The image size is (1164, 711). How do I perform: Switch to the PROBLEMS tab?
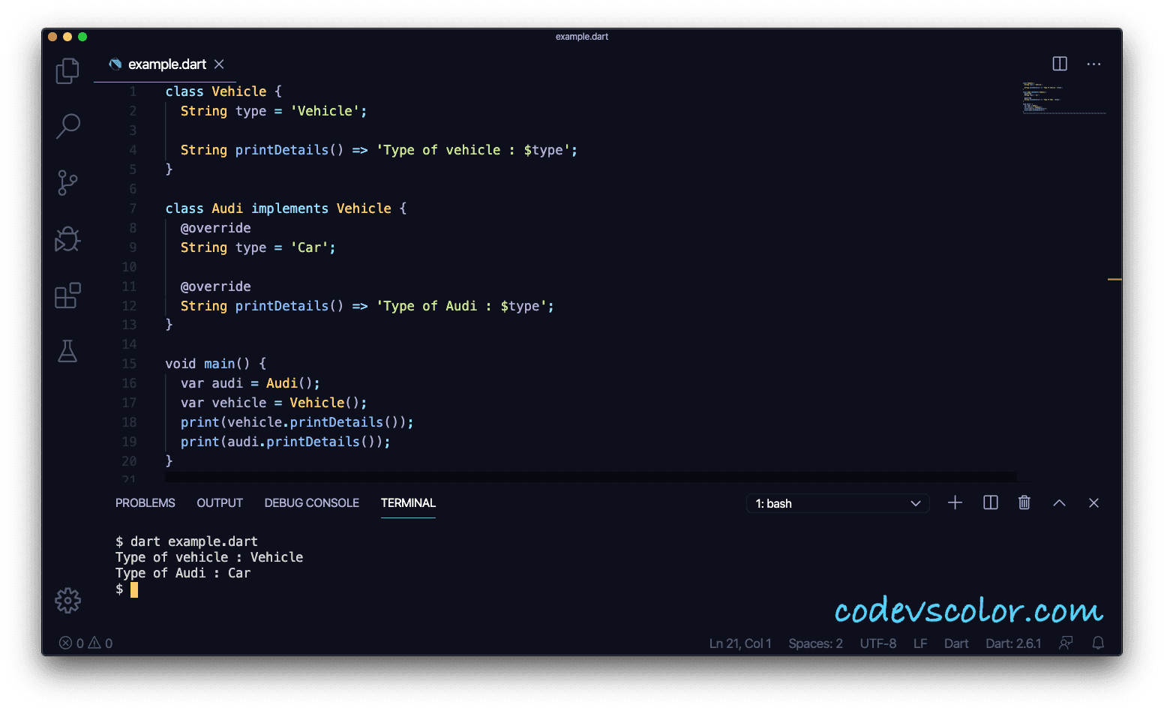click(145, 502)
